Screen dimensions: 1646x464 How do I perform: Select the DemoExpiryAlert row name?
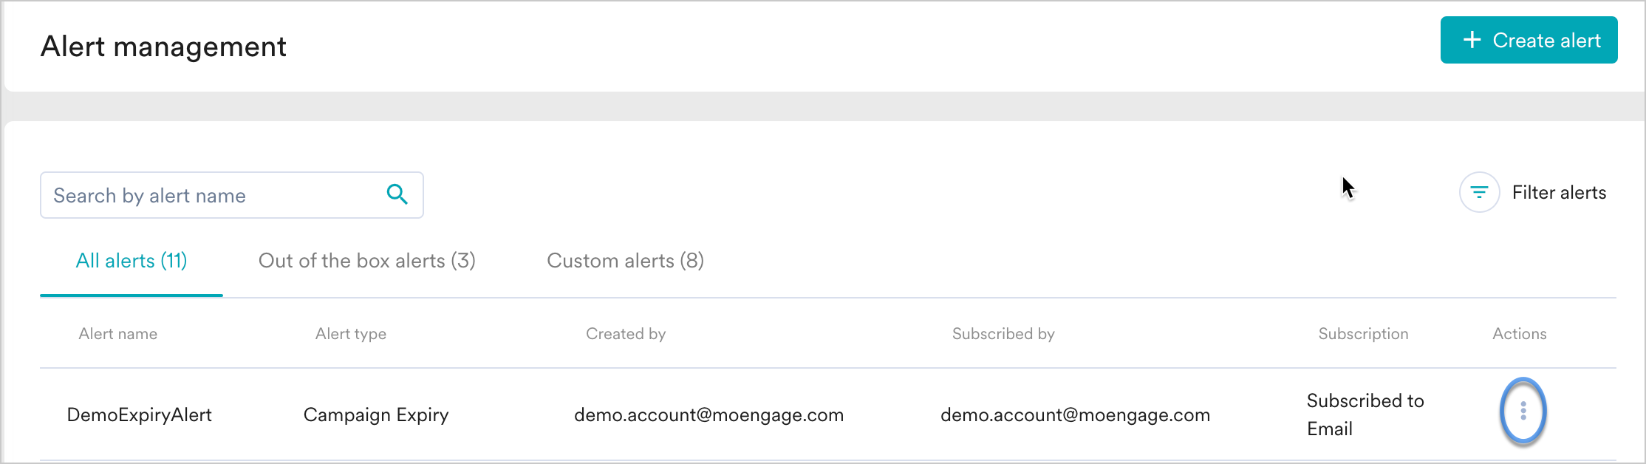pyautogui.click(x=140, y=414)
